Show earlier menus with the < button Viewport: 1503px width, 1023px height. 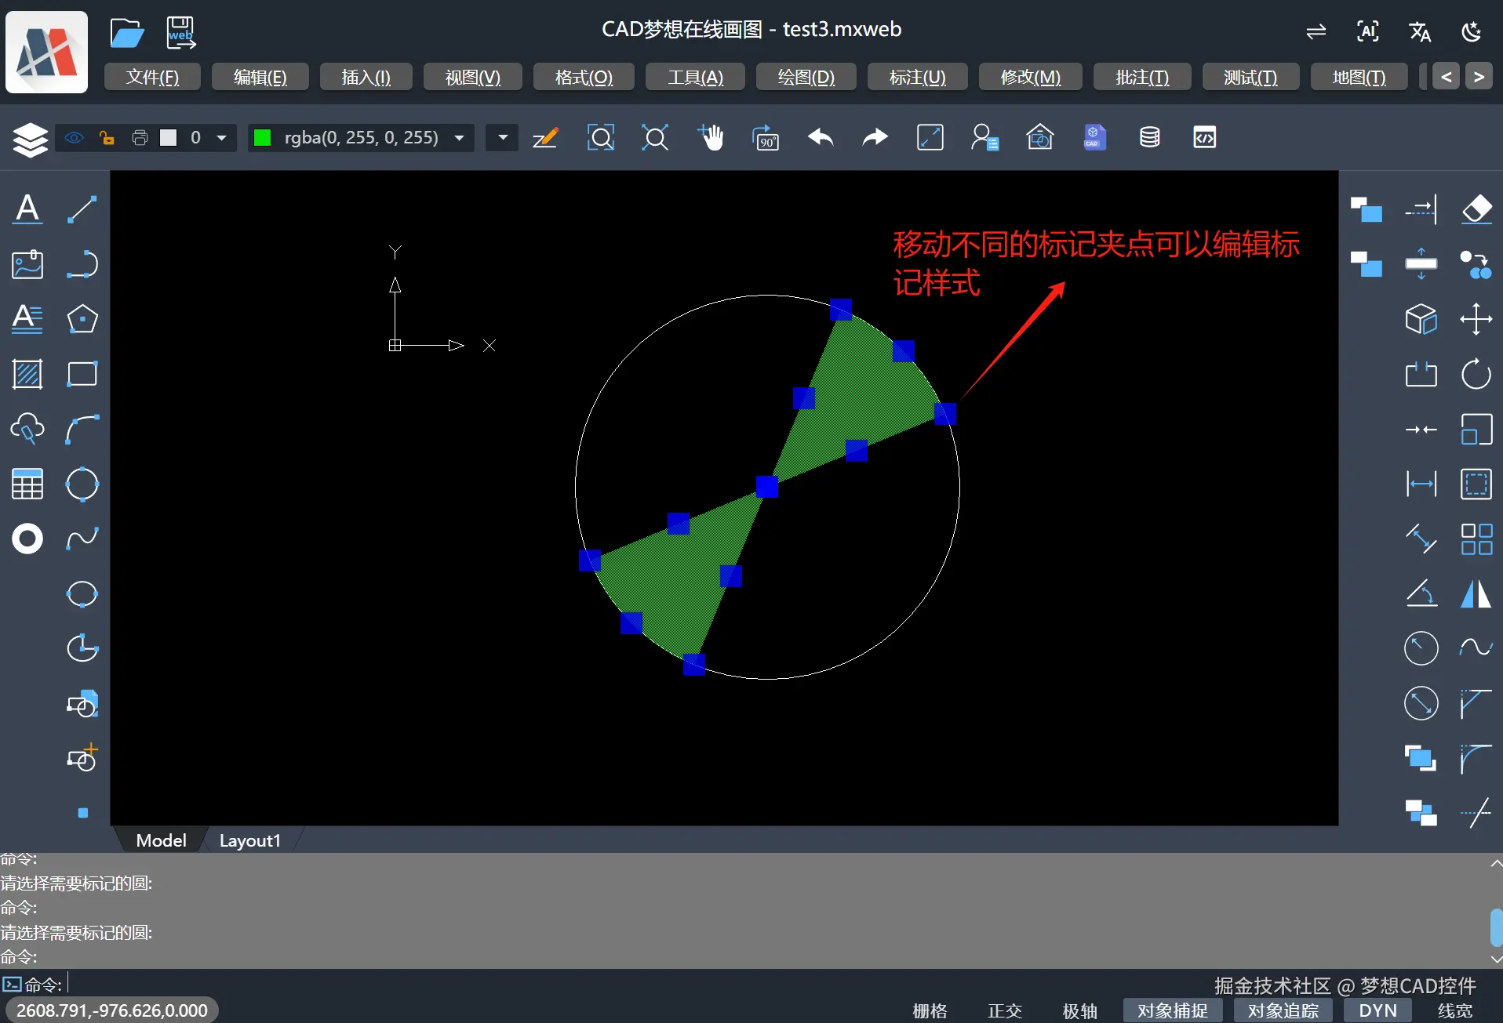pos(1446,77)
